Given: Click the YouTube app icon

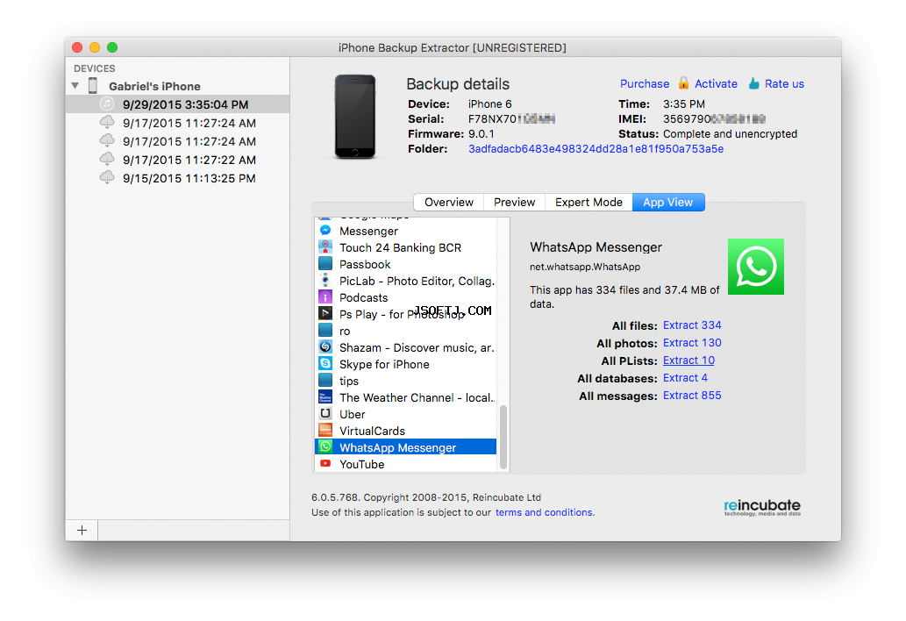Looking at the screenshot, I should pos(325,464).
